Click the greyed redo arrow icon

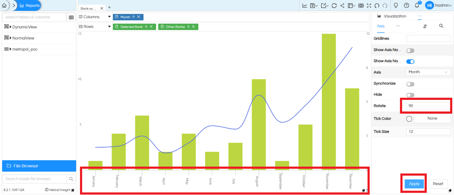385,6
